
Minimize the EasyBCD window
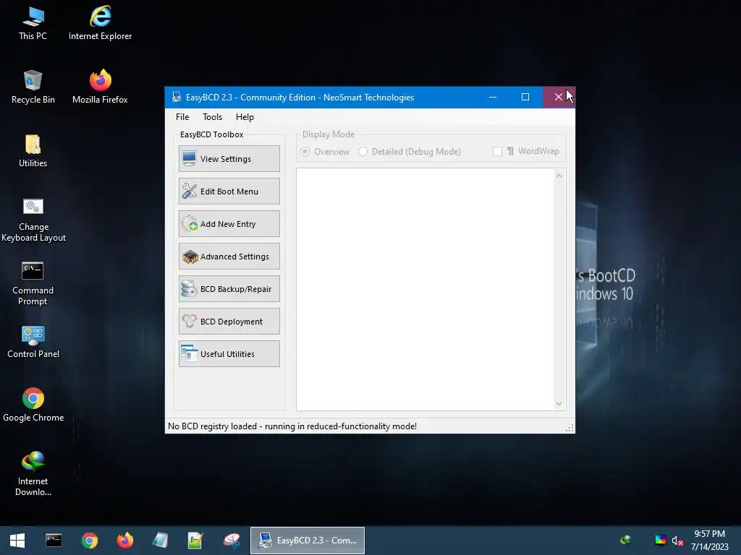click(x=493, y=98)
